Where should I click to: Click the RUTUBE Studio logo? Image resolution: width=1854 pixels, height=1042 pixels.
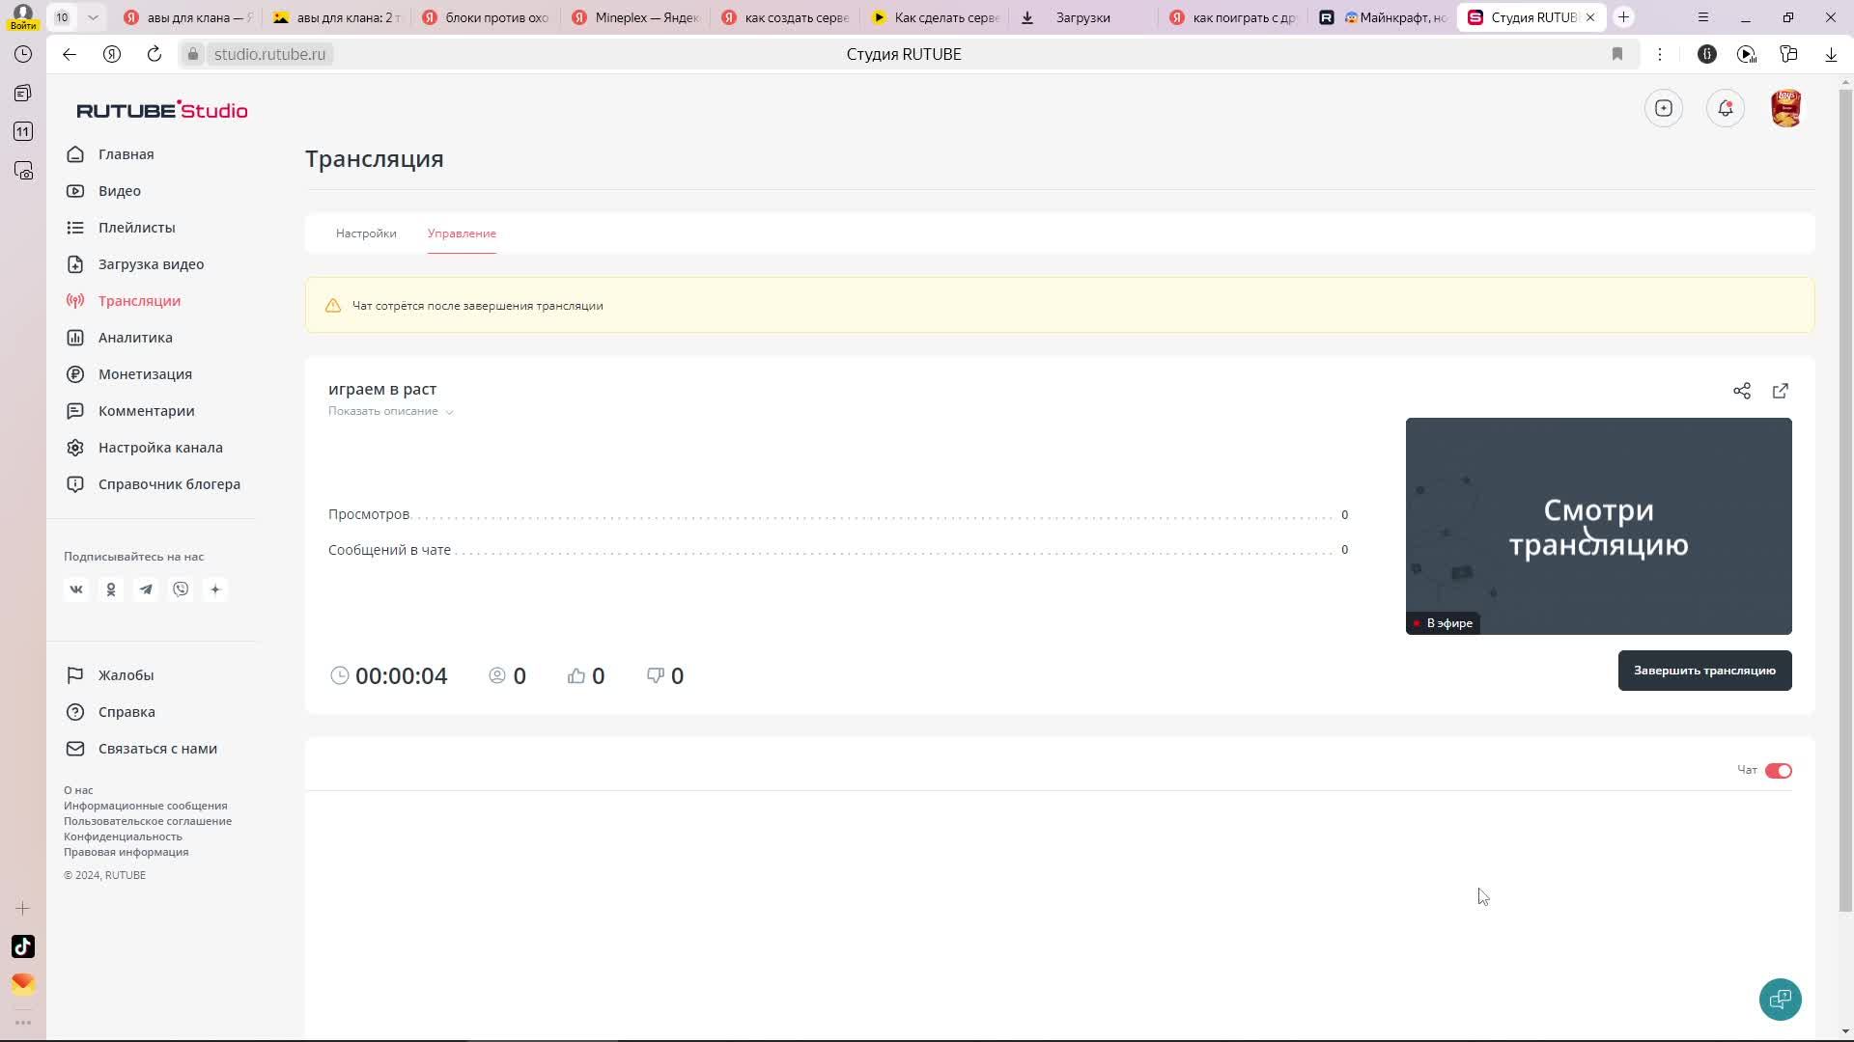click(x=162, y=110)
